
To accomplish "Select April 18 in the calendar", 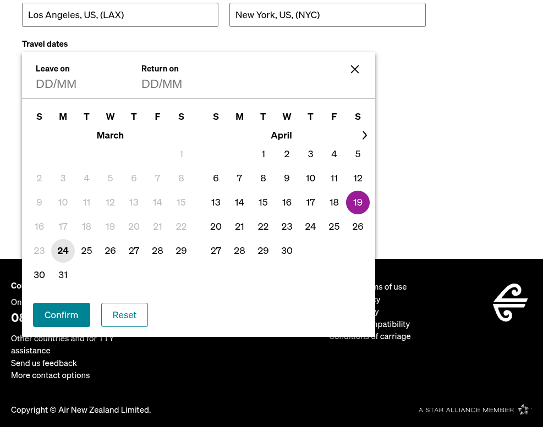I will (334, 202).
